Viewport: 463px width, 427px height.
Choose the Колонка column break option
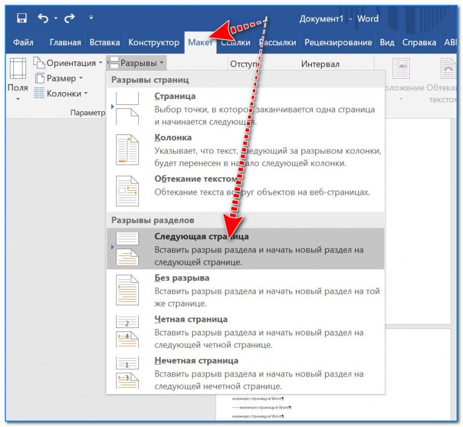point(245,150)
